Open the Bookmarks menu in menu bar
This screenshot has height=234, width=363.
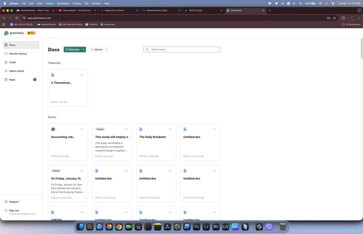click(63, 3)
